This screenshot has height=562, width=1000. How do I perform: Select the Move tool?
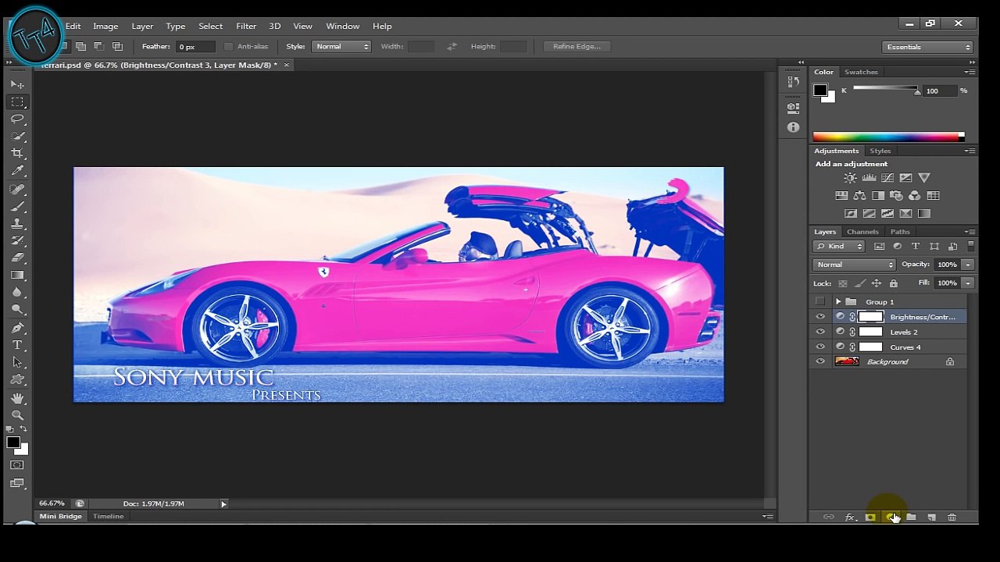pos(17,84)
